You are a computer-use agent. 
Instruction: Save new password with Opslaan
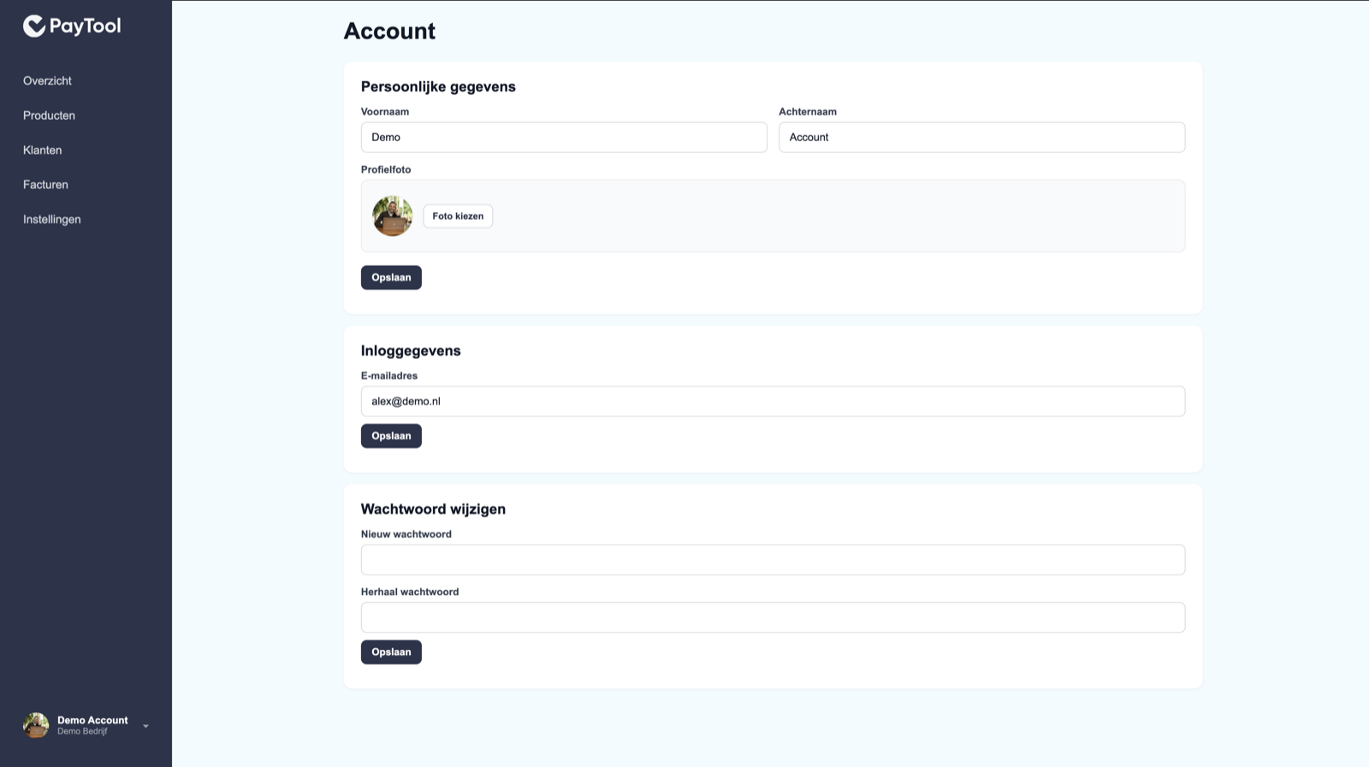pos(391,652)
